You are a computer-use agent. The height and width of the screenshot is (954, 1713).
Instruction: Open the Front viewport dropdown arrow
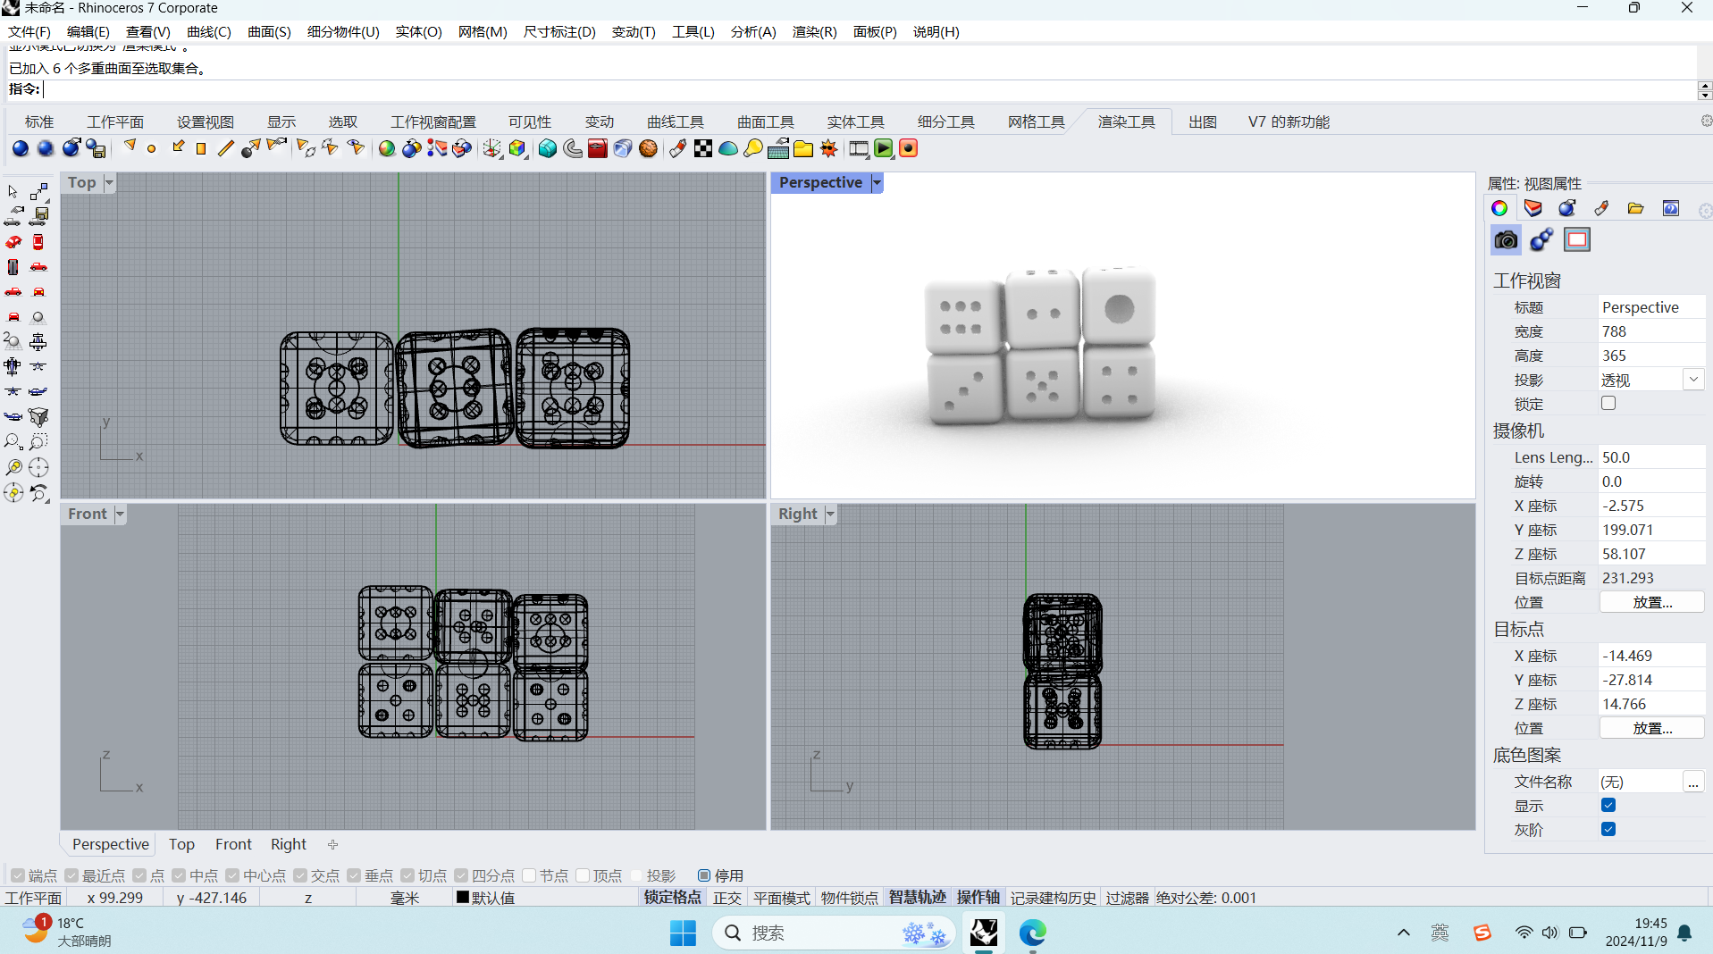(x=120, y=514)
